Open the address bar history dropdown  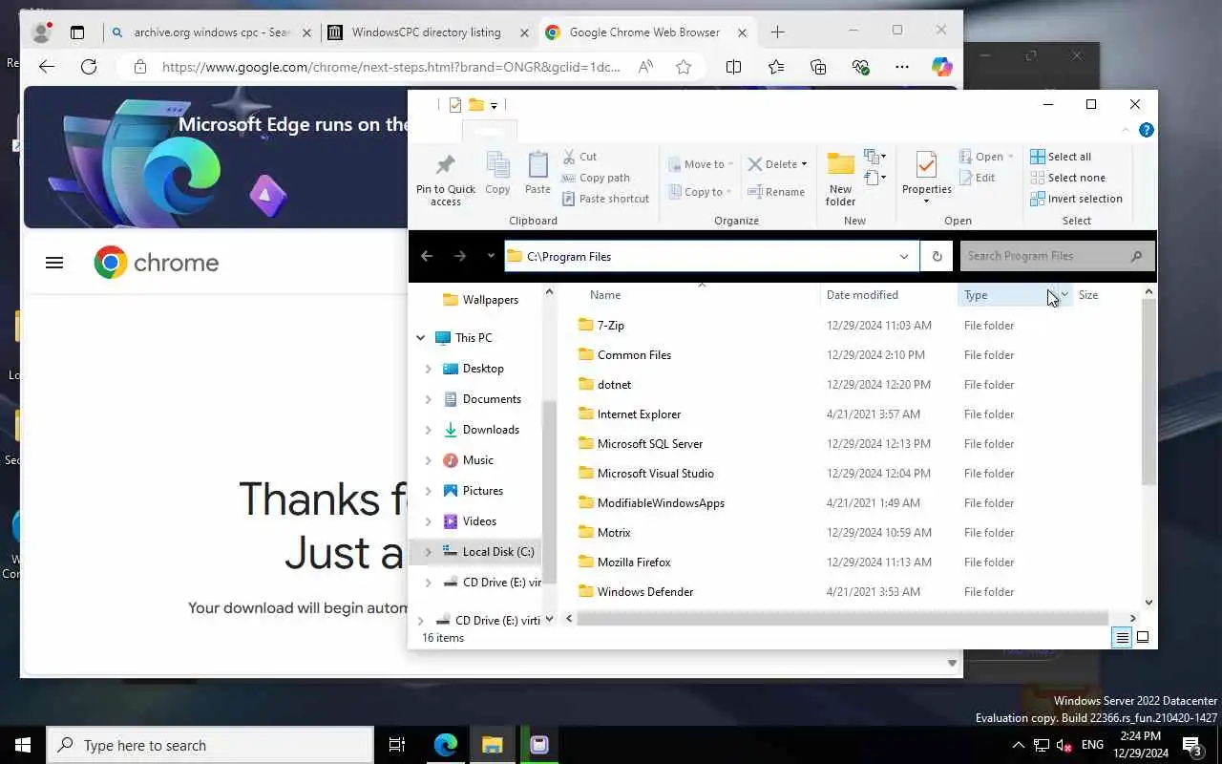coord(903,256)
